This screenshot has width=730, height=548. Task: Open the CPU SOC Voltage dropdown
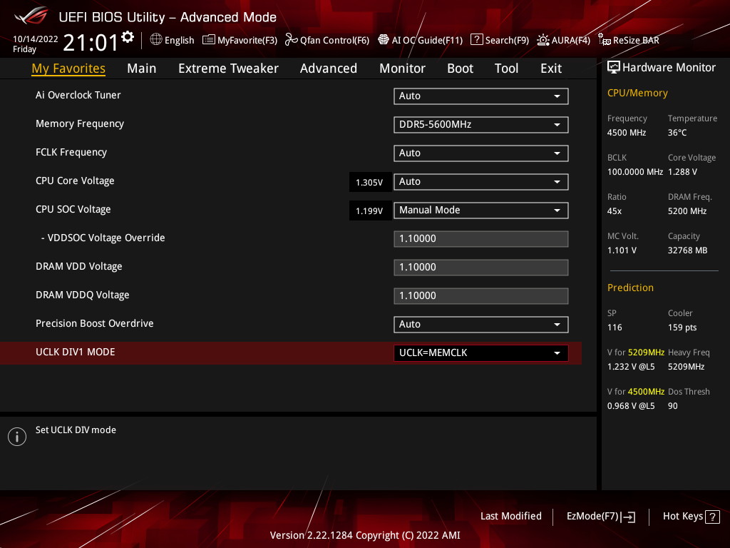[481, 210]
